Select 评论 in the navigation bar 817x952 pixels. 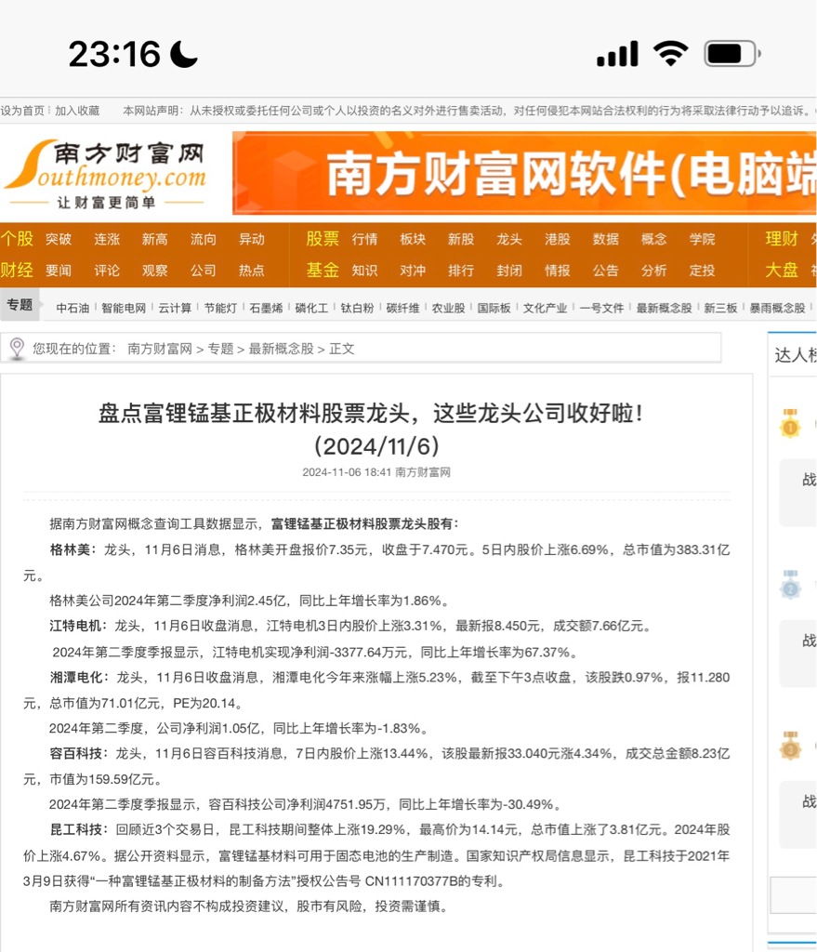click(x=107, y=271)
